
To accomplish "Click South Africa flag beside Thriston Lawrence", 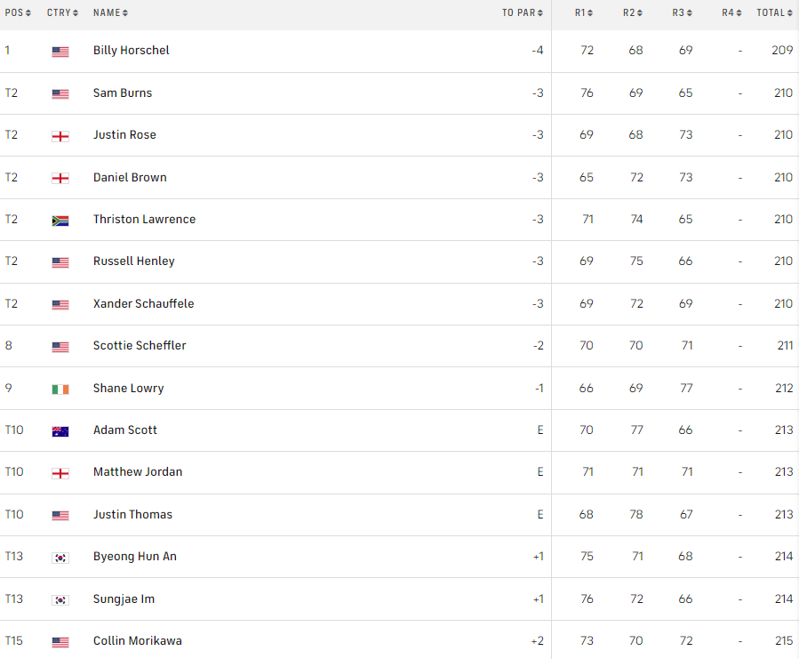I will click(x=60, y=221).
